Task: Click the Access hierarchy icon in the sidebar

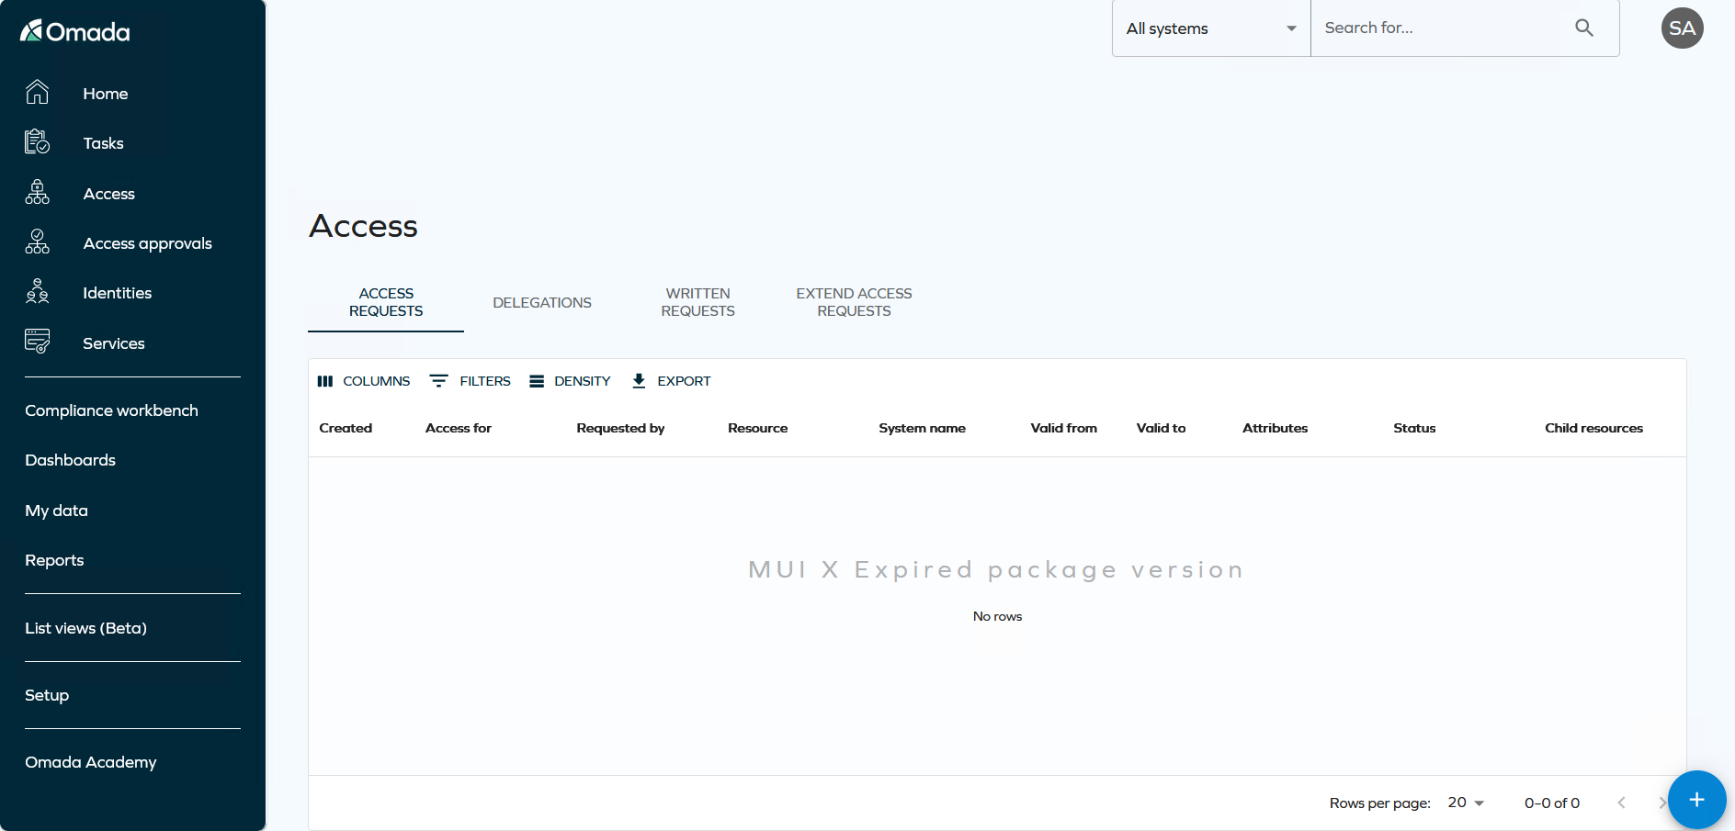Action: pyautogui.click(x=37, y=193)
